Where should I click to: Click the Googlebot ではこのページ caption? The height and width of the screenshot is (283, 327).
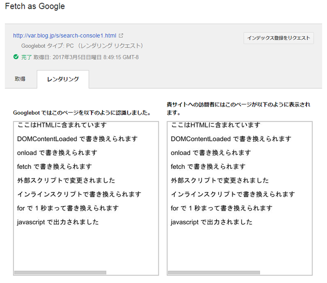[82, 113]
